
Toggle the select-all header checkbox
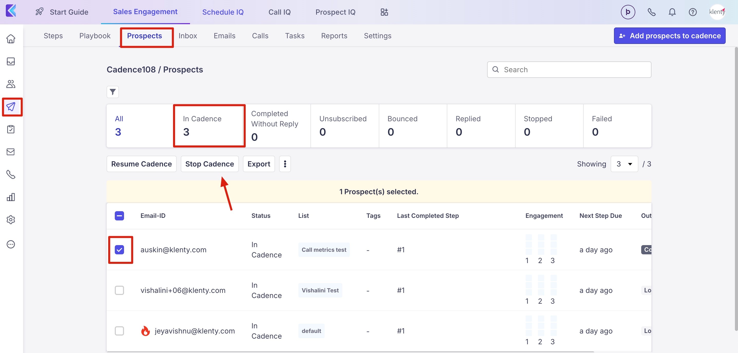pyautogui.click(x=119, y=216)
